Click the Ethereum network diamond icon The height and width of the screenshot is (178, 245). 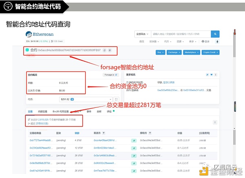[217, 41]
